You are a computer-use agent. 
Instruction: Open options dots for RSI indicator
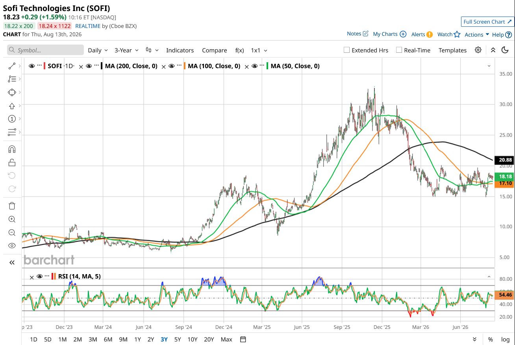(47, 276)
